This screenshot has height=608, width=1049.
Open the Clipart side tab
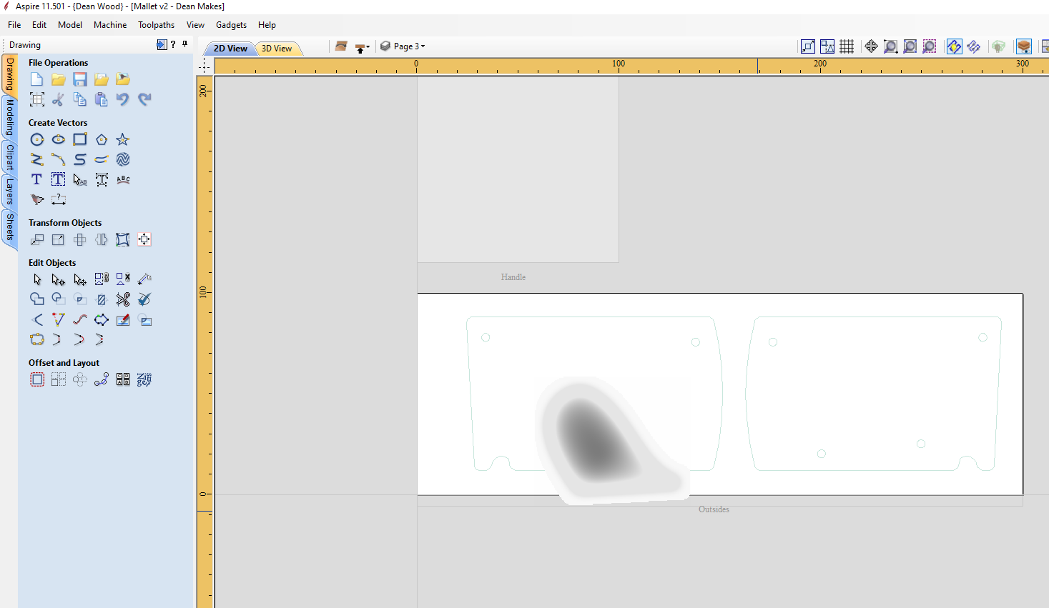[10, 157]
